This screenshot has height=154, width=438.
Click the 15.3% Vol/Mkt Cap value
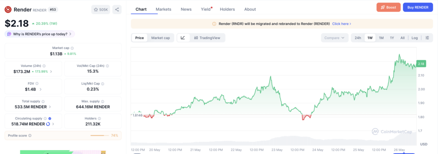[93, 71]
